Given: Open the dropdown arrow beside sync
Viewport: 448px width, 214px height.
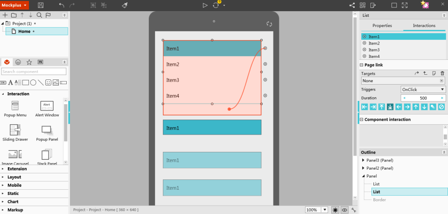Looking at the screenshot, I should (224, 6).
